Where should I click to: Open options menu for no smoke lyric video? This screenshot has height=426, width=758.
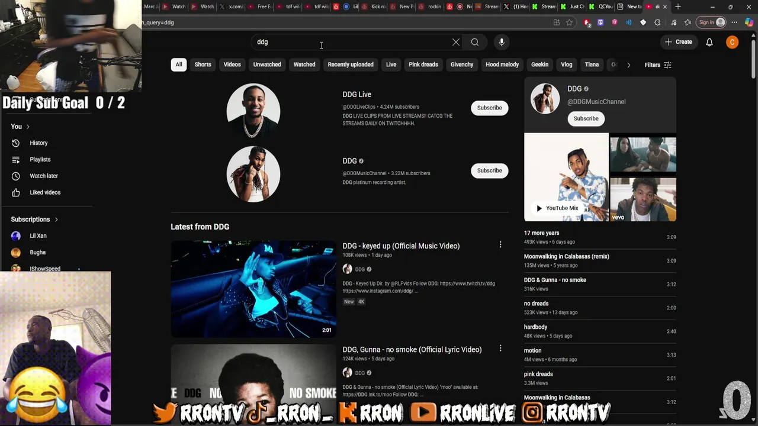pyautogui.click(x=500, y=348)
